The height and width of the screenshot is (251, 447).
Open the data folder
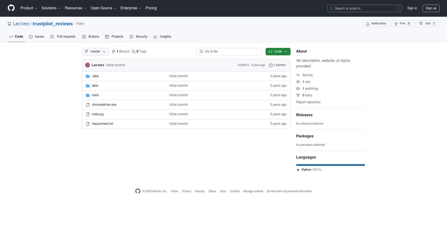click(x=95, y=86)
